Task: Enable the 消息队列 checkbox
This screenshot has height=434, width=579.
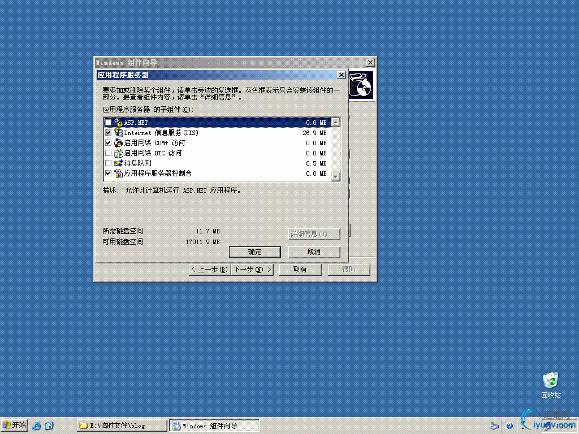Action: pos(108,163)
